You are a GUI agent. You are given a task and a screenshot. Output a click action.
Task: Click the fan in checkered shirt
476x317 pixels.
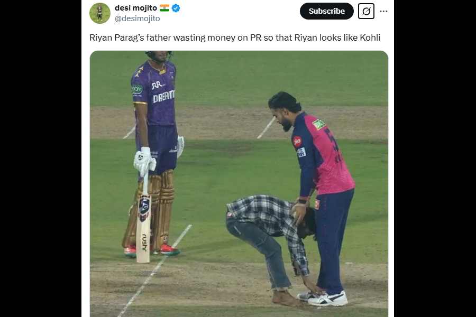click(269, 243)
